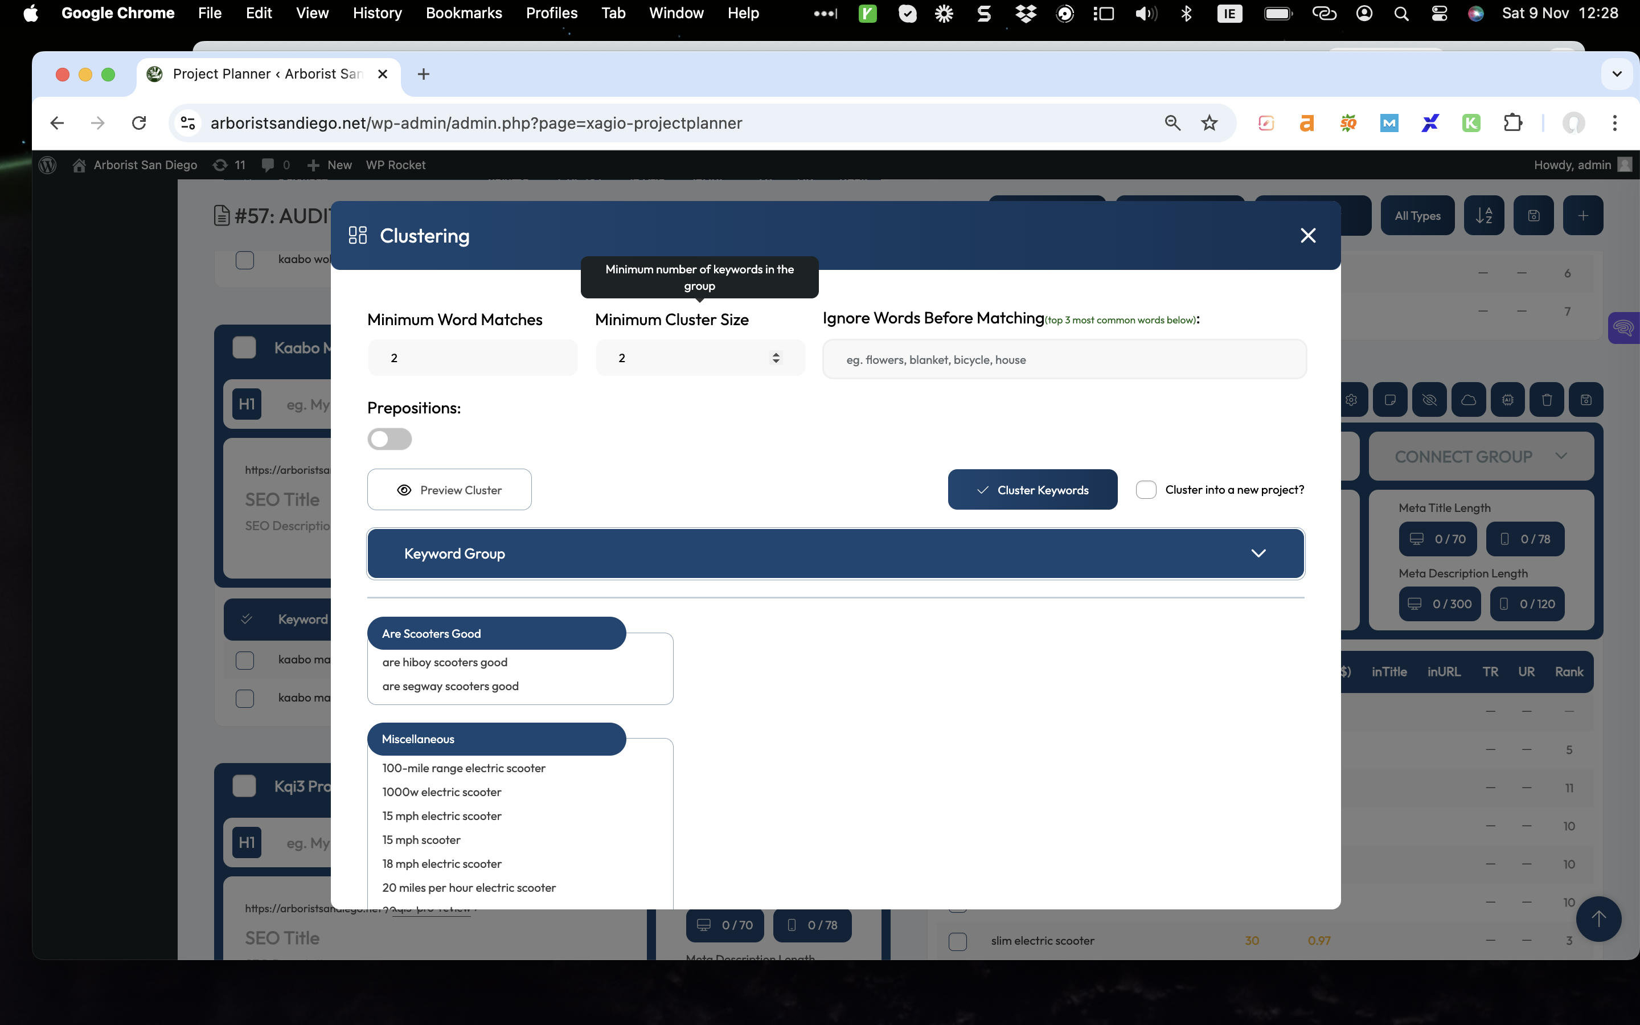Select 'are hiboy scooters good' keyword
This screenshot has width=1640, height=1025.
(445, 662)
